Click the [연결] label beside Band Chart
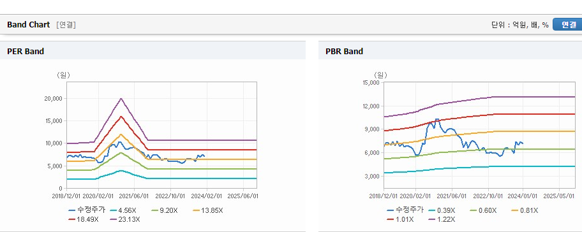 [x=66, y=25]
